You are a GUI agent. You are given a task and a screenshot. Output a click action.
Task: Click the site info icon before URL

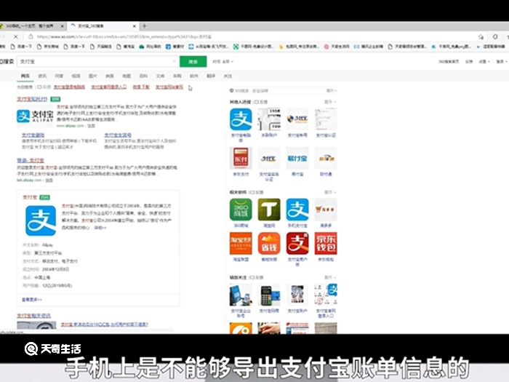[31, 36]
